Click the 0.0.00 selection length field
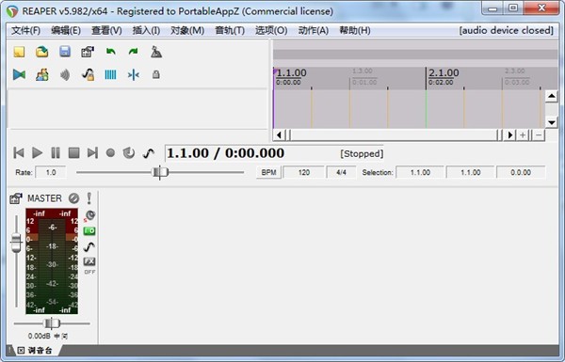 click(521, 172)
